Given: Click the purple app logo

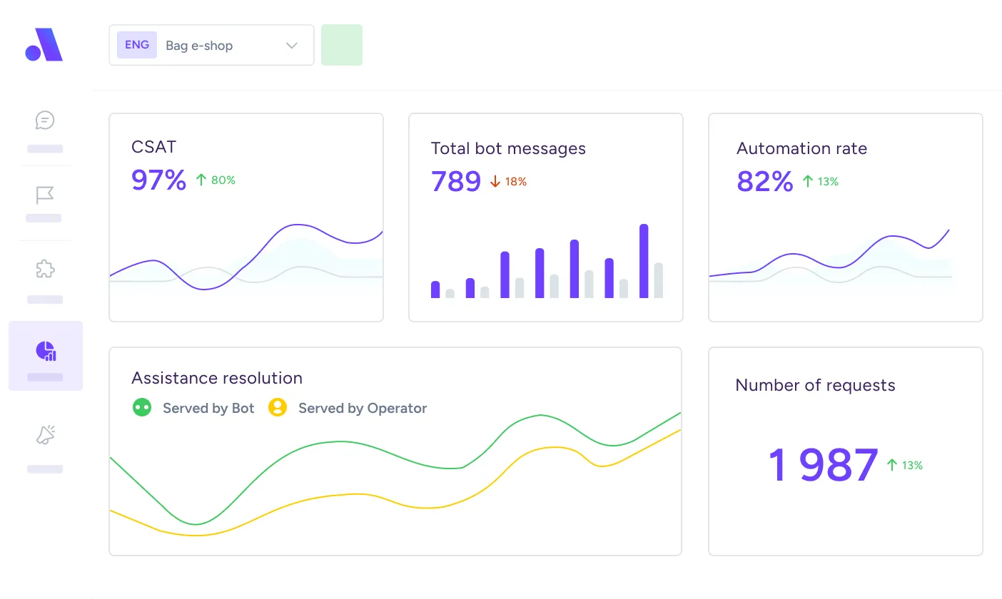Looking at the screenshot, I should pyautogui.click(x=44, y=45).
